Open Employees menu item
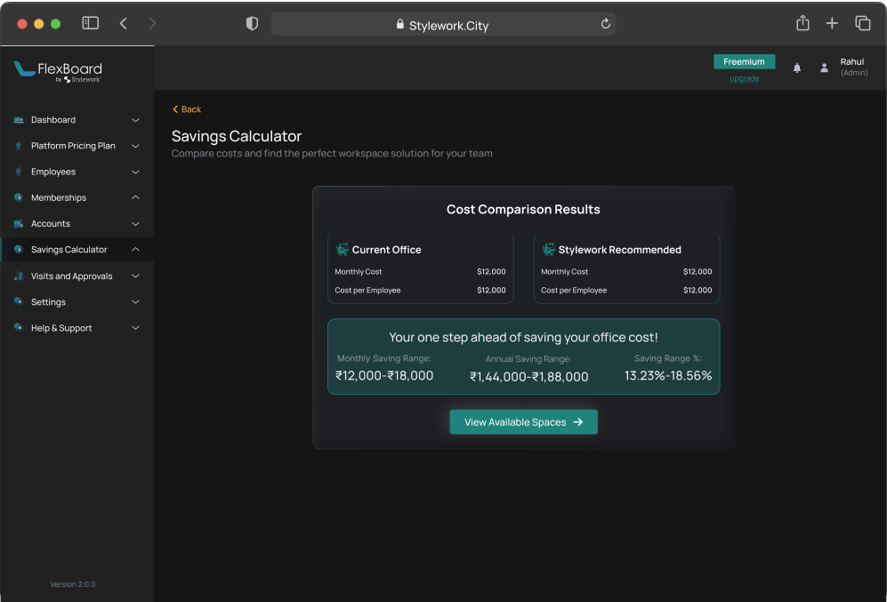Screen dimensions: 887x602 pos(77,172)
